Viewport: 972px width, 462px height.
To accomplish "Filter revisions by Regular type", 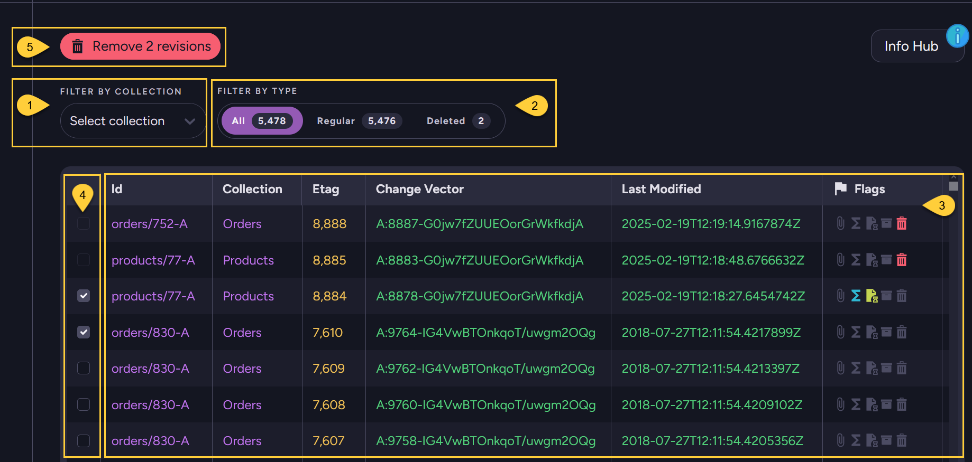I will [360, 121].
